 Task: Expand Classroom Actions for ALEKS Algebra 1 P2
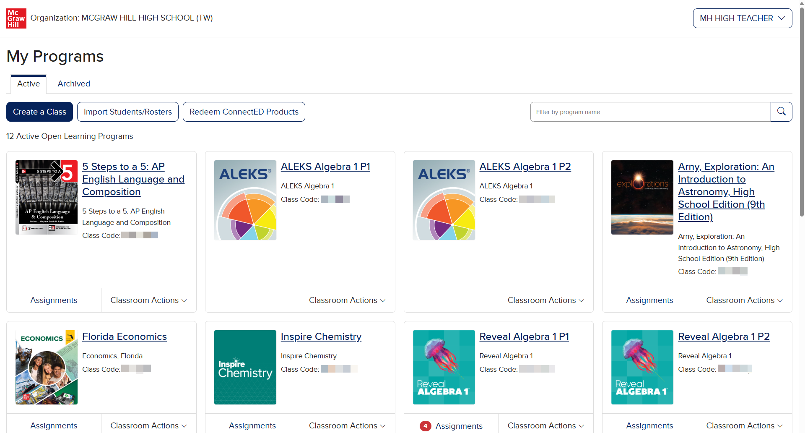[546, 300]
